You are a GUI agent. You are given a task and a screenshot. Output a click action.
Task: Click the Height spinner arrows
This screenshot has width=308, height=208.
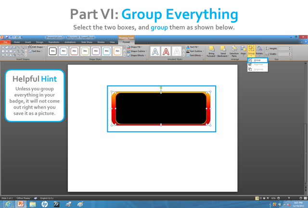pyautogui.click(x=290, y=49)
